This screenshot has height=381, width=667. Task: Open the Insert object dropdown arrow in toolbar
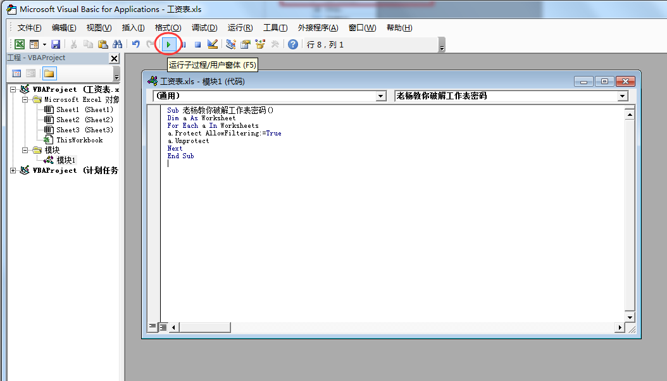pyautogui.click(x=44, y=44)
